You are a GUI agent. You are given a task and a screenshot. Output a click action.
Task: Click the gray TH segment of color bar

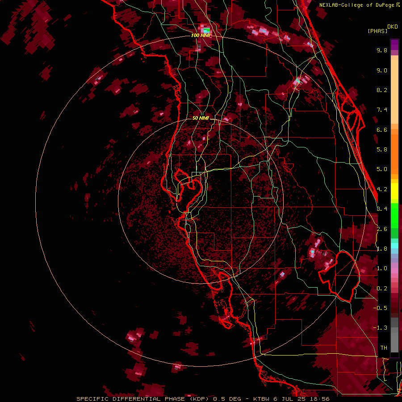coord(394,340)
